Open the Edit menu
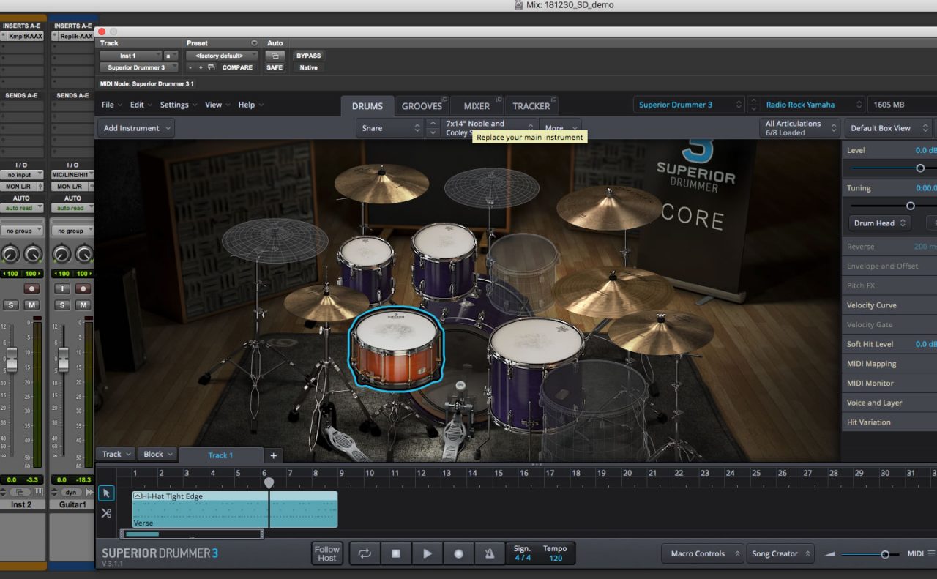Image resolution: width=937 pixels, height=579 pixels. tap(140, 105)
